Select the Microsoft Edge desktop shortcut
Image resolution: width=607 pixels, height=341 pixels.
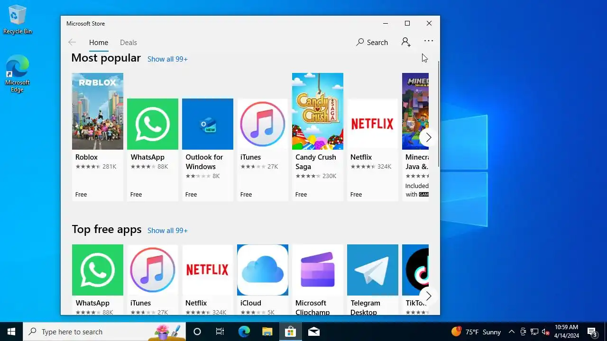(x=18, y=73)
